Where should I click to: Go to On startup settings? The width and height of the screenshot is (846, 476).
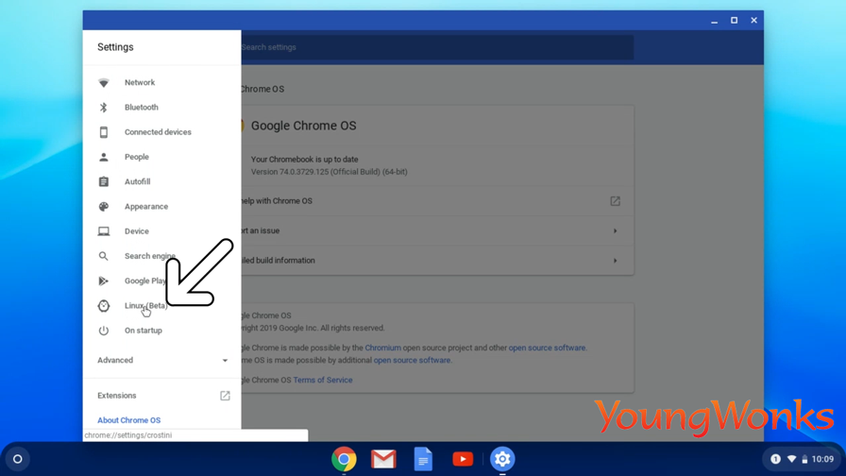click(x=143, y=331)
